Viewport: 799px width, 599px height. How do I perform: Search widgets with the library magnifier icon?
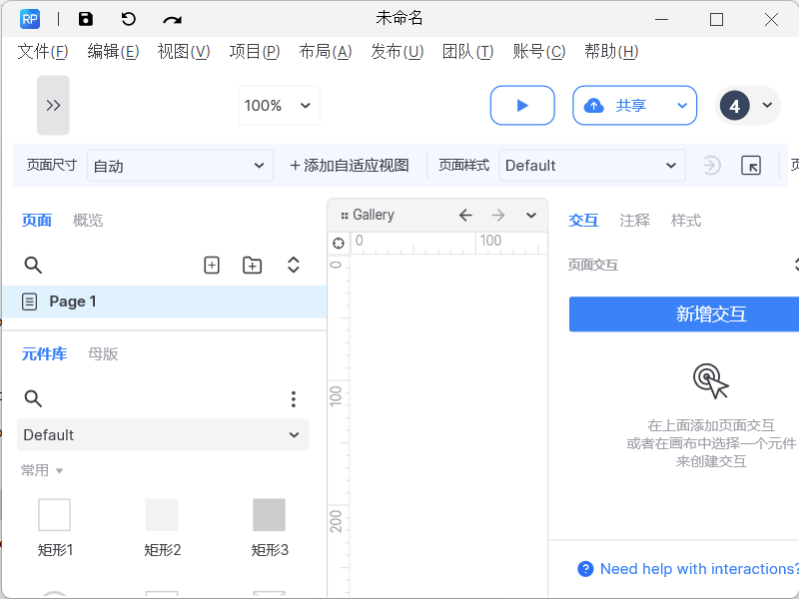[33, 398]
